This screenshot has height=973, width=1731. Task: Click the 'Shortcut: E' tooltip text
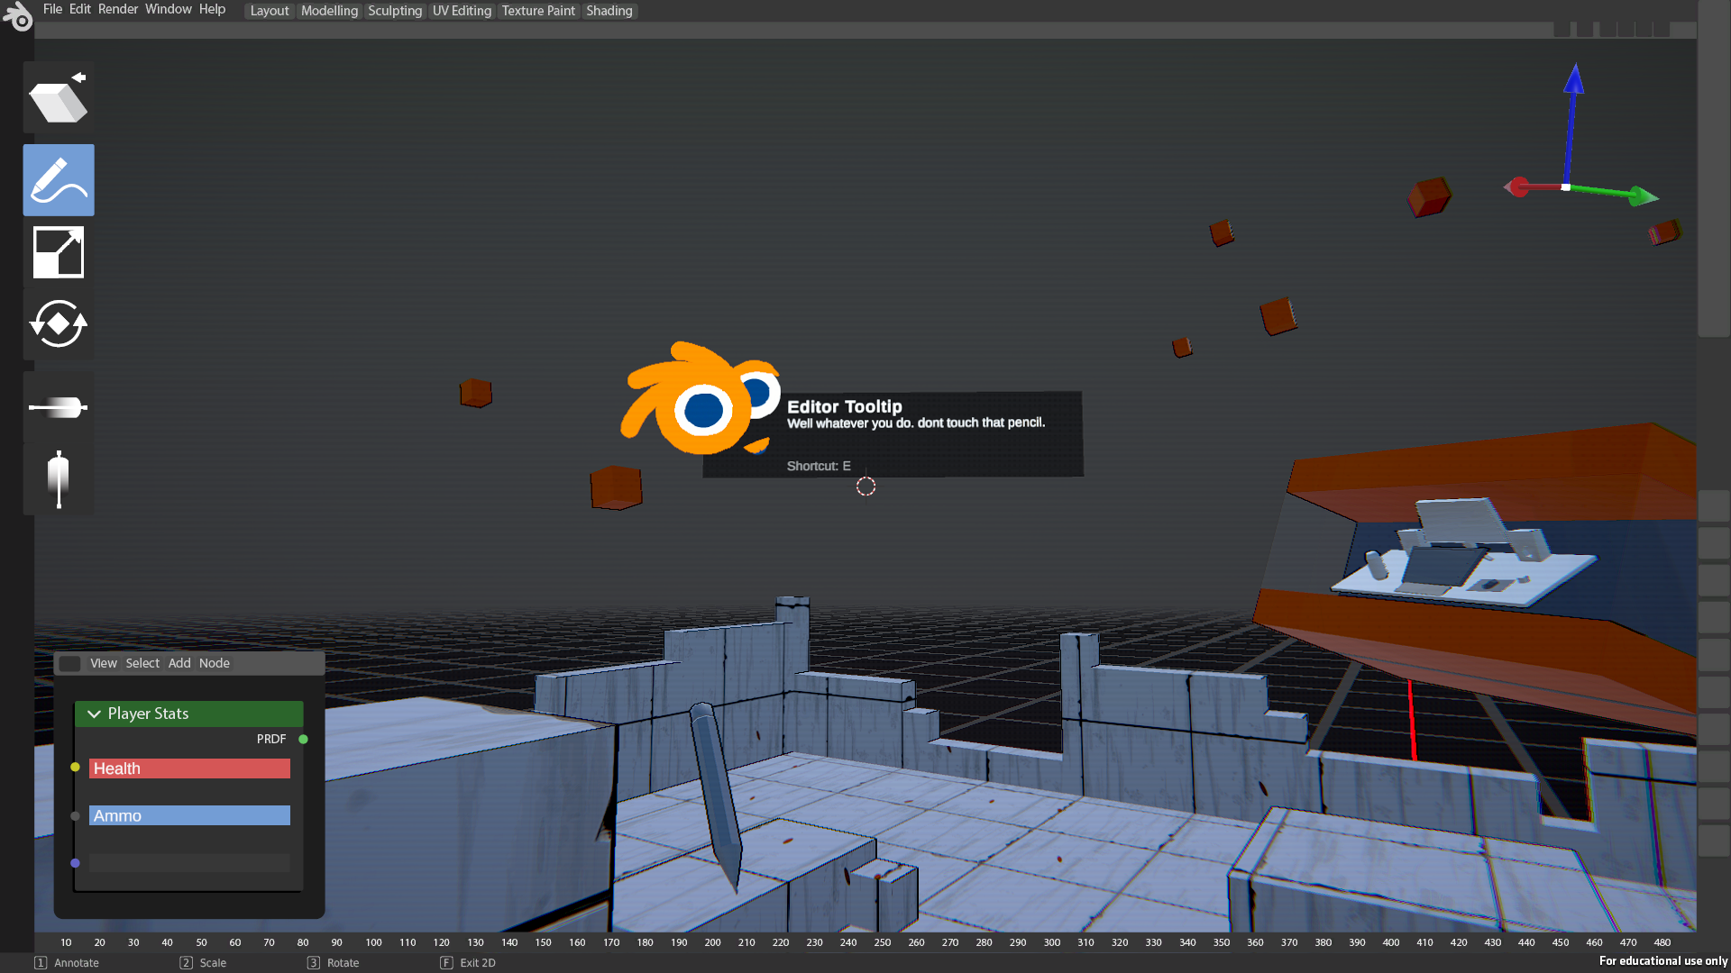tap(819, 466)
